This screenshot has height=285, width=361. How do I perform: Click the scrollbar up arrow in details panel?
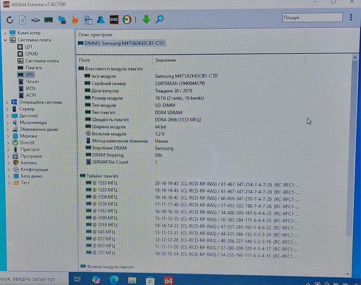tap(355, 57)
